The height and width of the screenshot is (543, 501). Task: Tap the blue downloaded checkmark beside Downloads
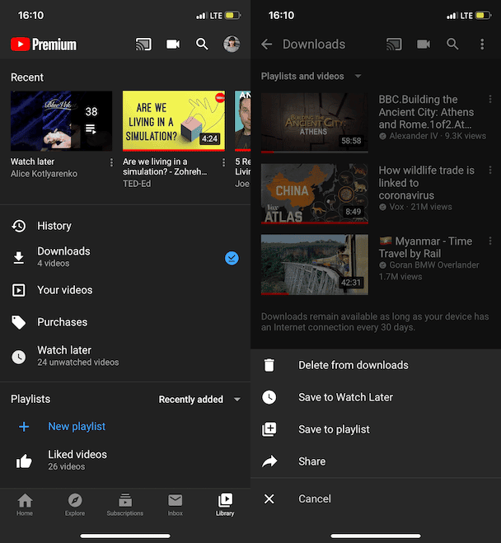[232, 258]
